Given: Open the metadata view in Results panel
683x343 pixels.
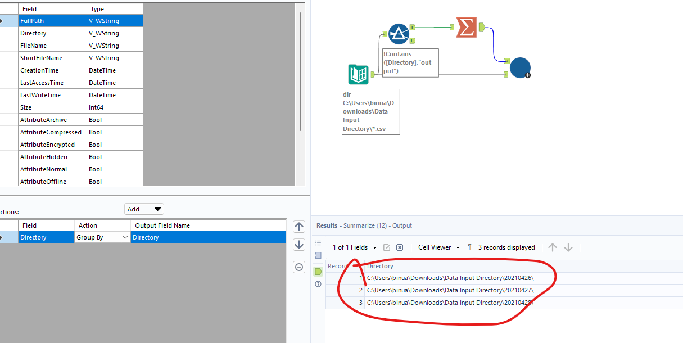Looking at the screenshot, I should [x=318, y=243].
